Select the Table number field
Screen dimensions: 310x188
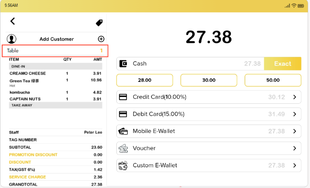55,51
